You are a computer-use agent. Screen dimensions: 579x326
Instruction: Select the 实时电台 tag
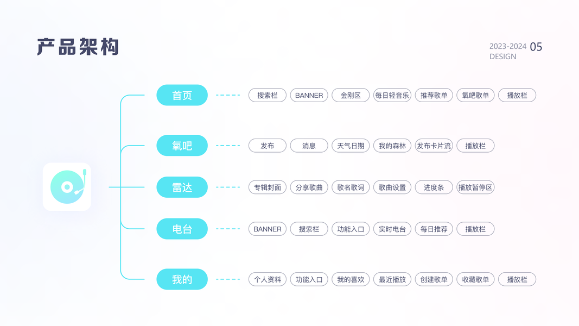pyautogui.click(x=392, y=229)
